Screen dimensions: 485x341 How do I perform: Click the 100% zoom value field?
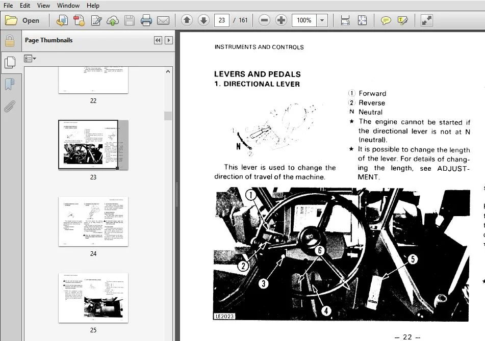point(304,20)
